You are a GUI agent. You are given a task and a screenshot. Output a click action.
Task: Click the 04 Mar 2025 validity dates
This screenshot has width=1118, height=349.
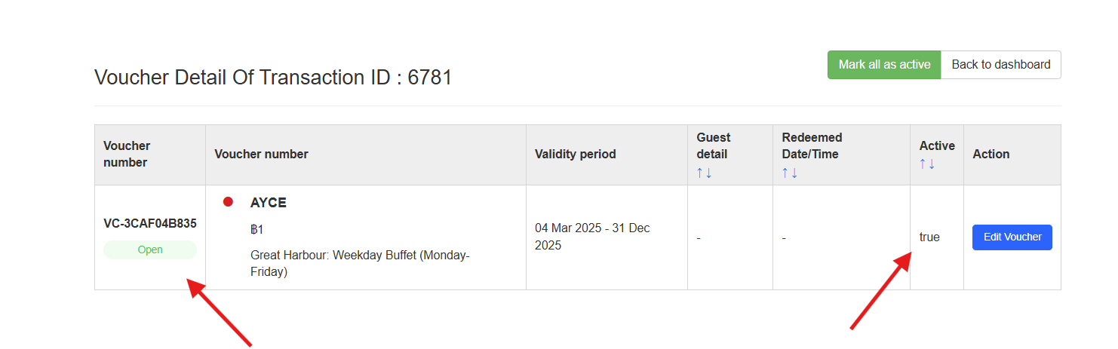(592, 237)
